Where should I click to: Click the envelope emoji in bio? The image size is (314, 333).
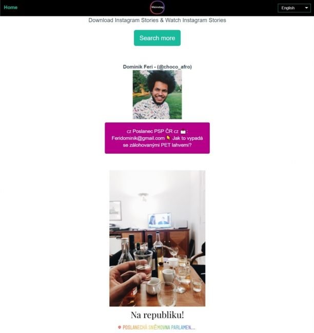(x=183, y=132)
